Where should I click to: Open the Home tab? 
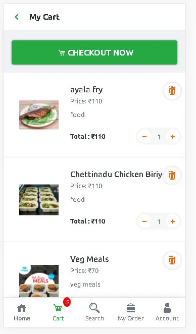[22, 312]
